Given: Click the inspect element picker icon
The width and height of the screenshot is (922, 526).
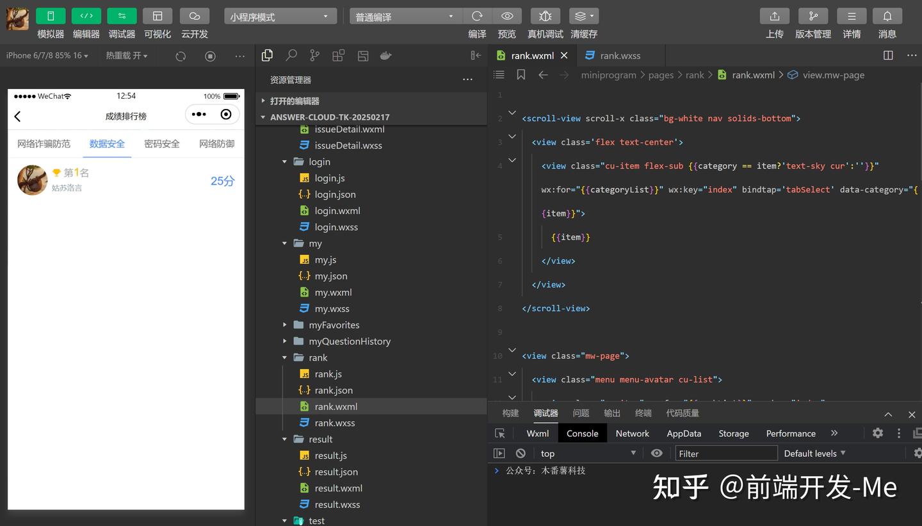Looking at the screenshot, I should click(500, 434).
